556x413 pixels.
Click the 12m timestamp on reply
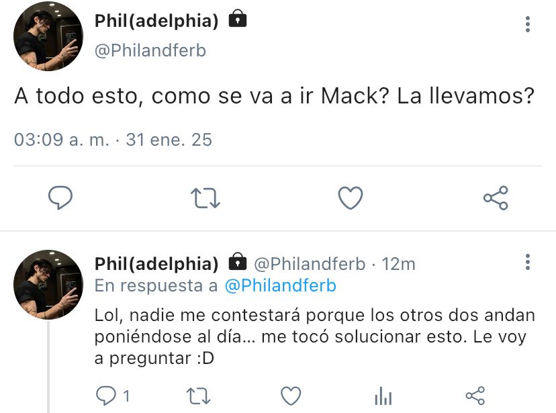coord(398,264)
